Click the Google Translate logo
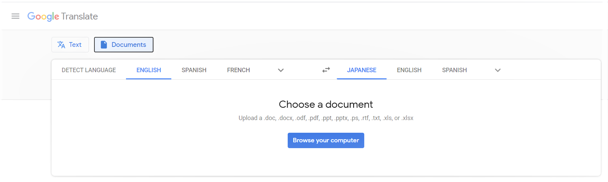The width and height of the screenshot is (608, 182). tap(62, 16)
